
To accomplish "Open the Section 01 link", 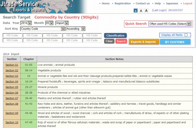I will click(12, 65).
